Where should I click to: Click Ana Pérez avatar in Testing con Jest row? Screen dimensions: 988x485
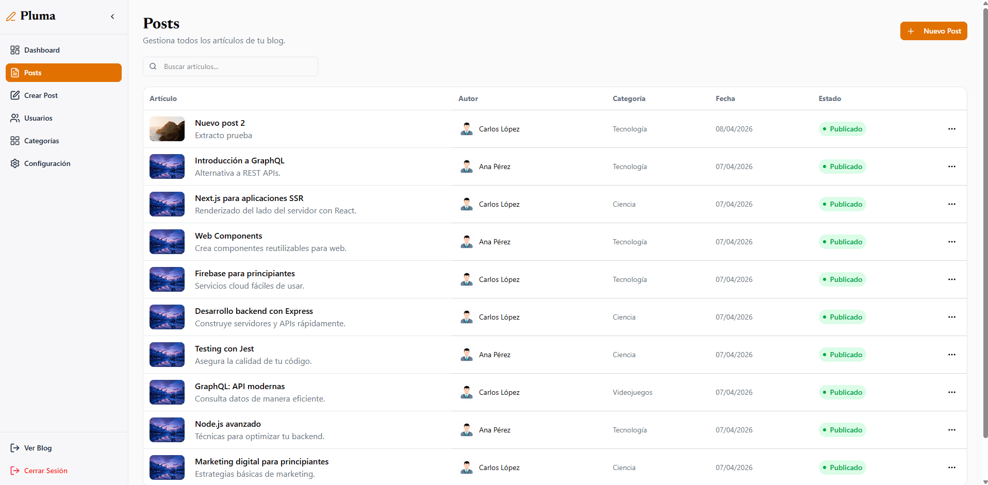click(x=467, y=355)
